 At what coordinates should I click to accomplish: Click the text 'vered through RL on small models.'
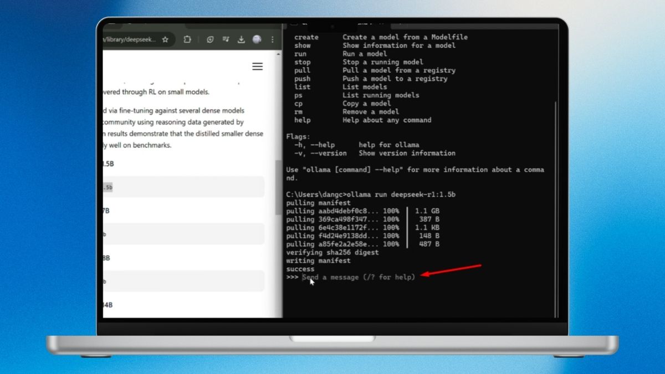tap(156, 92)
